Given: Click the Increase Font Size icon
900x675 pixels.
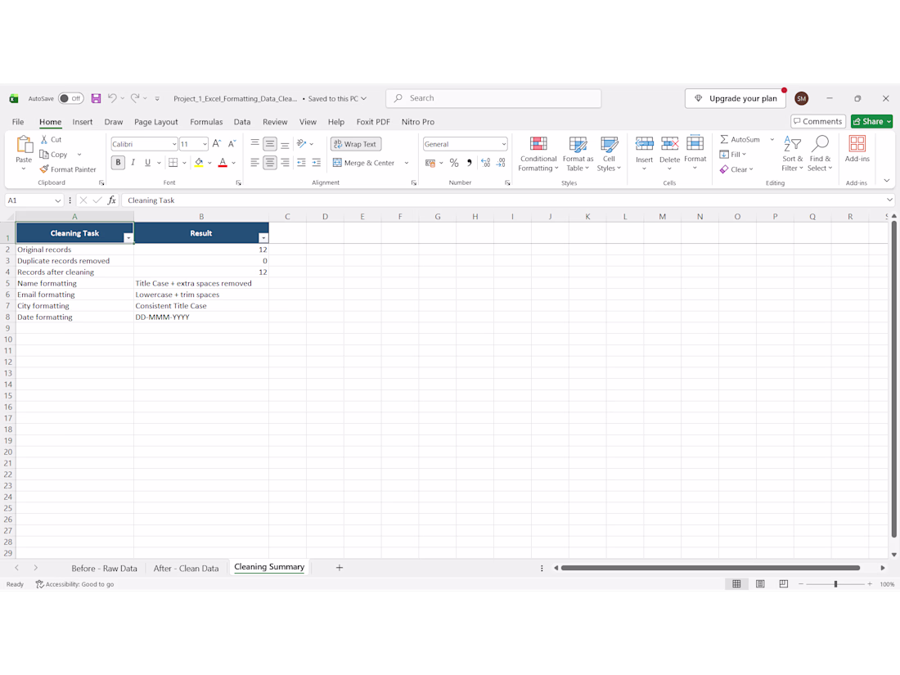Looking at the screenshot, I should click(x=216, y=144).
